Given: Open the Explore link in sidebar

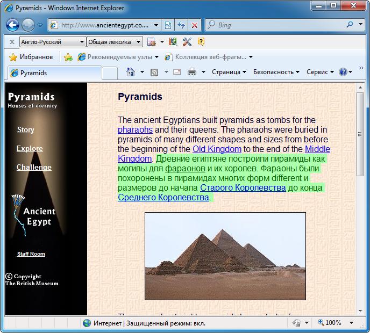Looking at the screenshot, I should (30, 148).
